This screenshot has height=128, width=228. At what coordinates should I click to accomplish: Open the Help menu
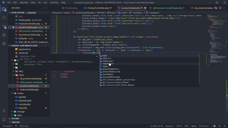[x=63, y=2]
